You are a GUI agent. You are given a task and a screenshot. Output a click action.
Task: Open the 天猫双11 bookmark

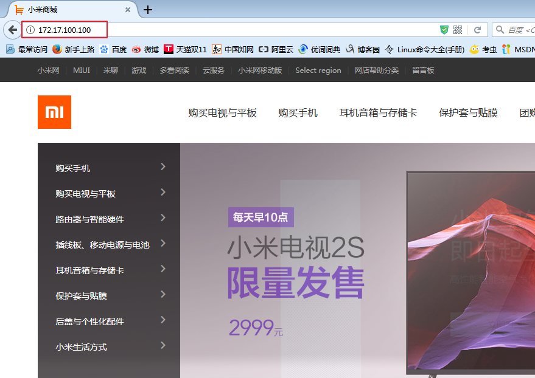click(x=185, y=49)
